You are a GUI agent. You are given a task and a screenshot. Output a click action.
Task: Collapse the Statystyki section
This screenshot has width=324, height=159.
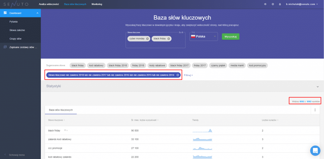pyautogui.click(x=317, y=86)
